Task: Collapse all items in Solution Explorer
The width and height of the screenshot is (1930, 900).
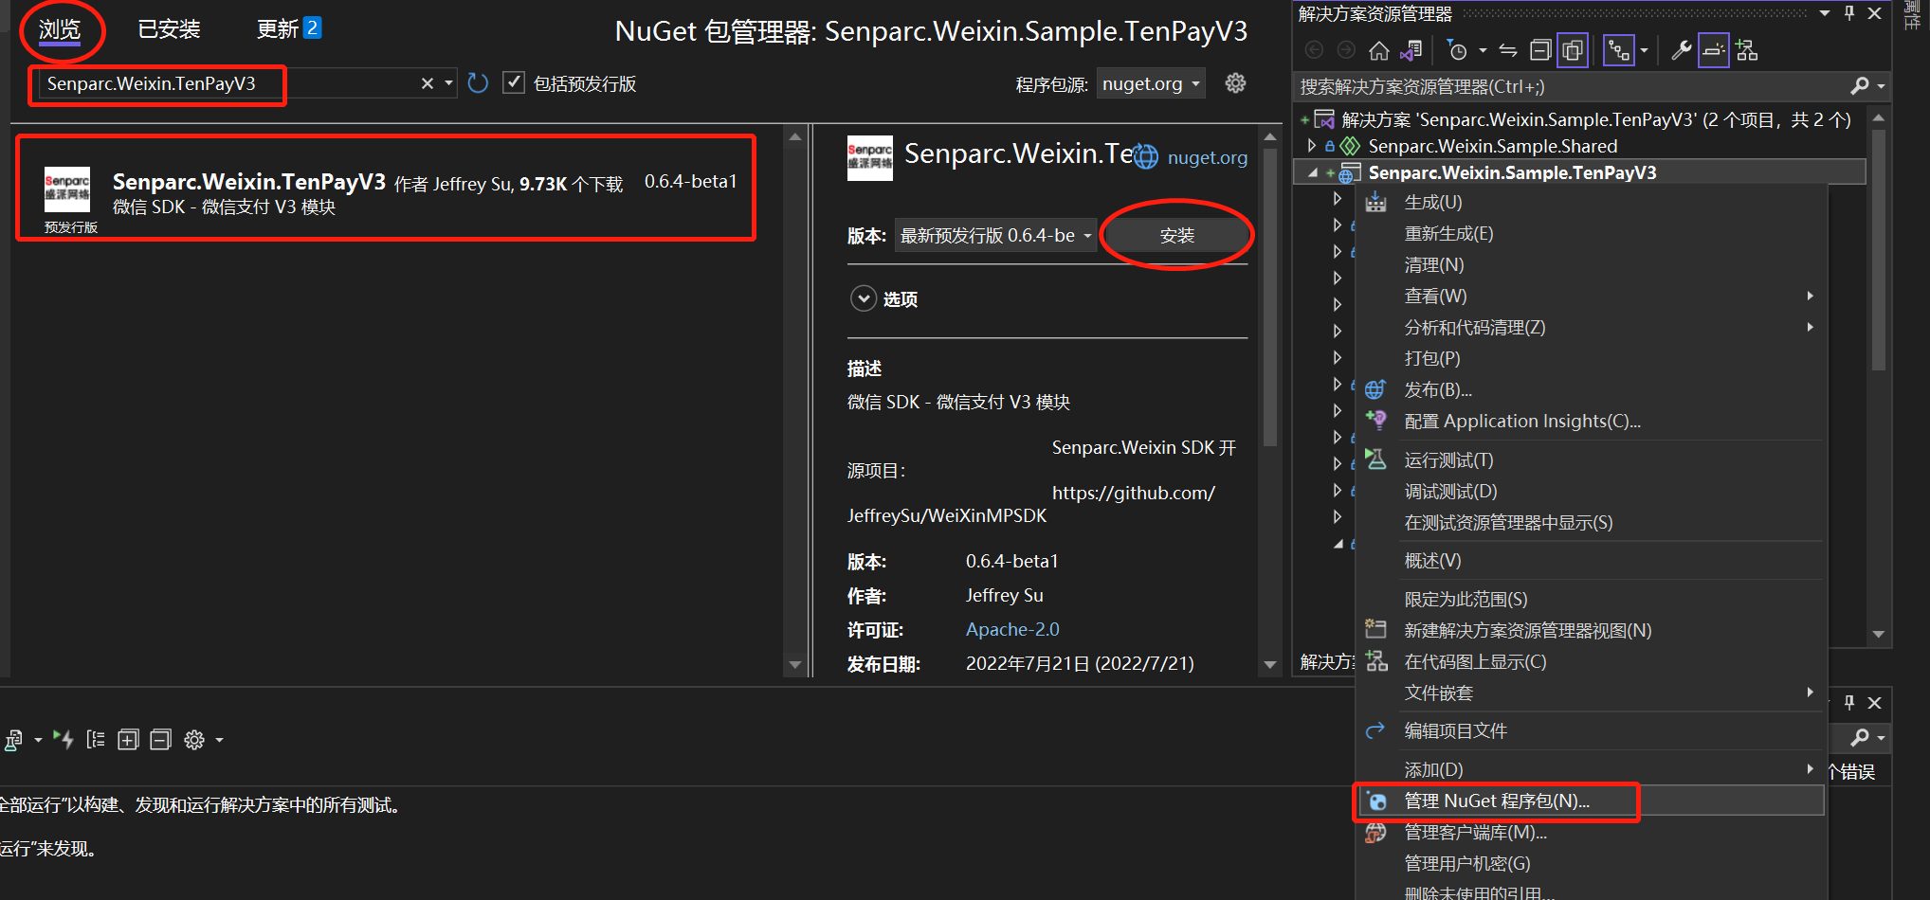Action: tap(1541, 50)
